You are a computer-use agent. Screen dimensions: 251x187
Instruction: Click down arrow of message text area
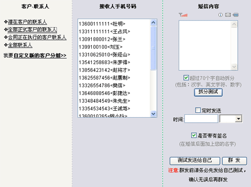tap(234, 67)
